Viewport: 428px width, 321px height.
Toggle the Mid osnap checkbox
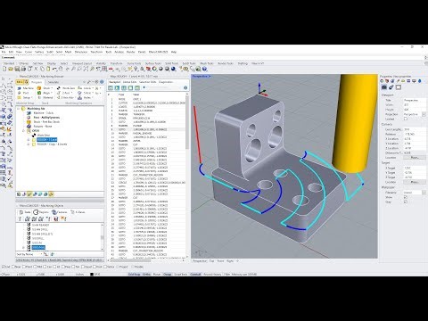click(36, 267)
